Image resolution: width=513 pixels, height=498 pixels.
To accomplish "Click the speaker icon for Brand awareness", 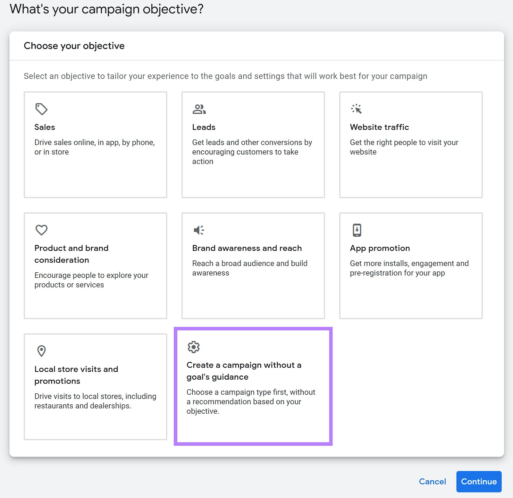I will 199,230.
